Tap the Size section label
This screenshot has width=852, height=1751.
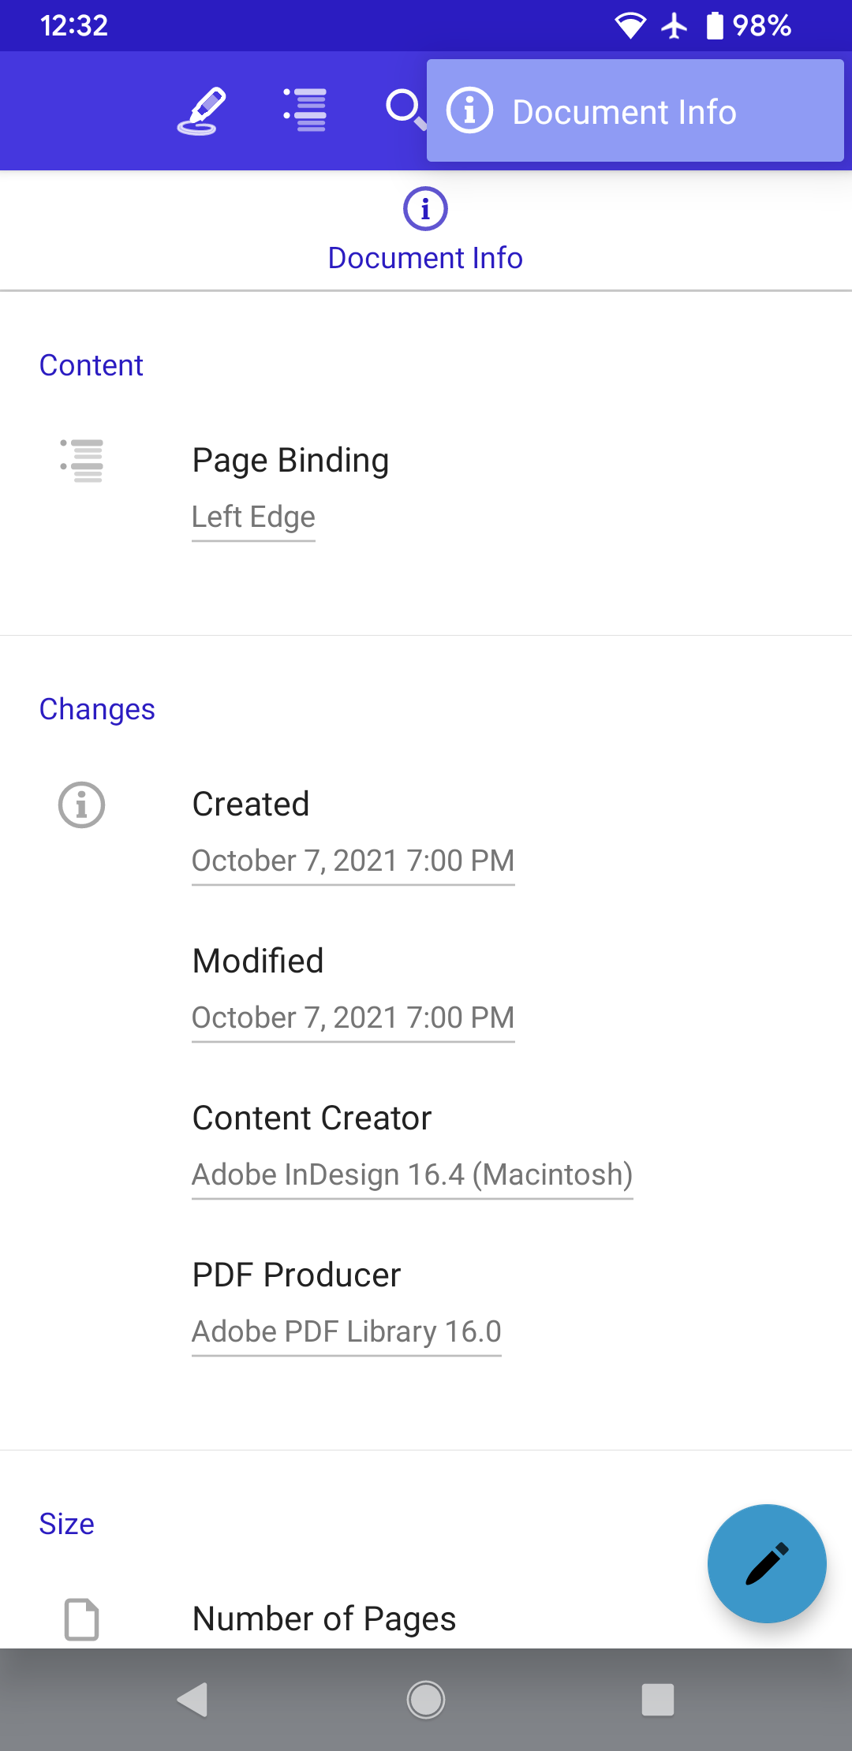67,1523
